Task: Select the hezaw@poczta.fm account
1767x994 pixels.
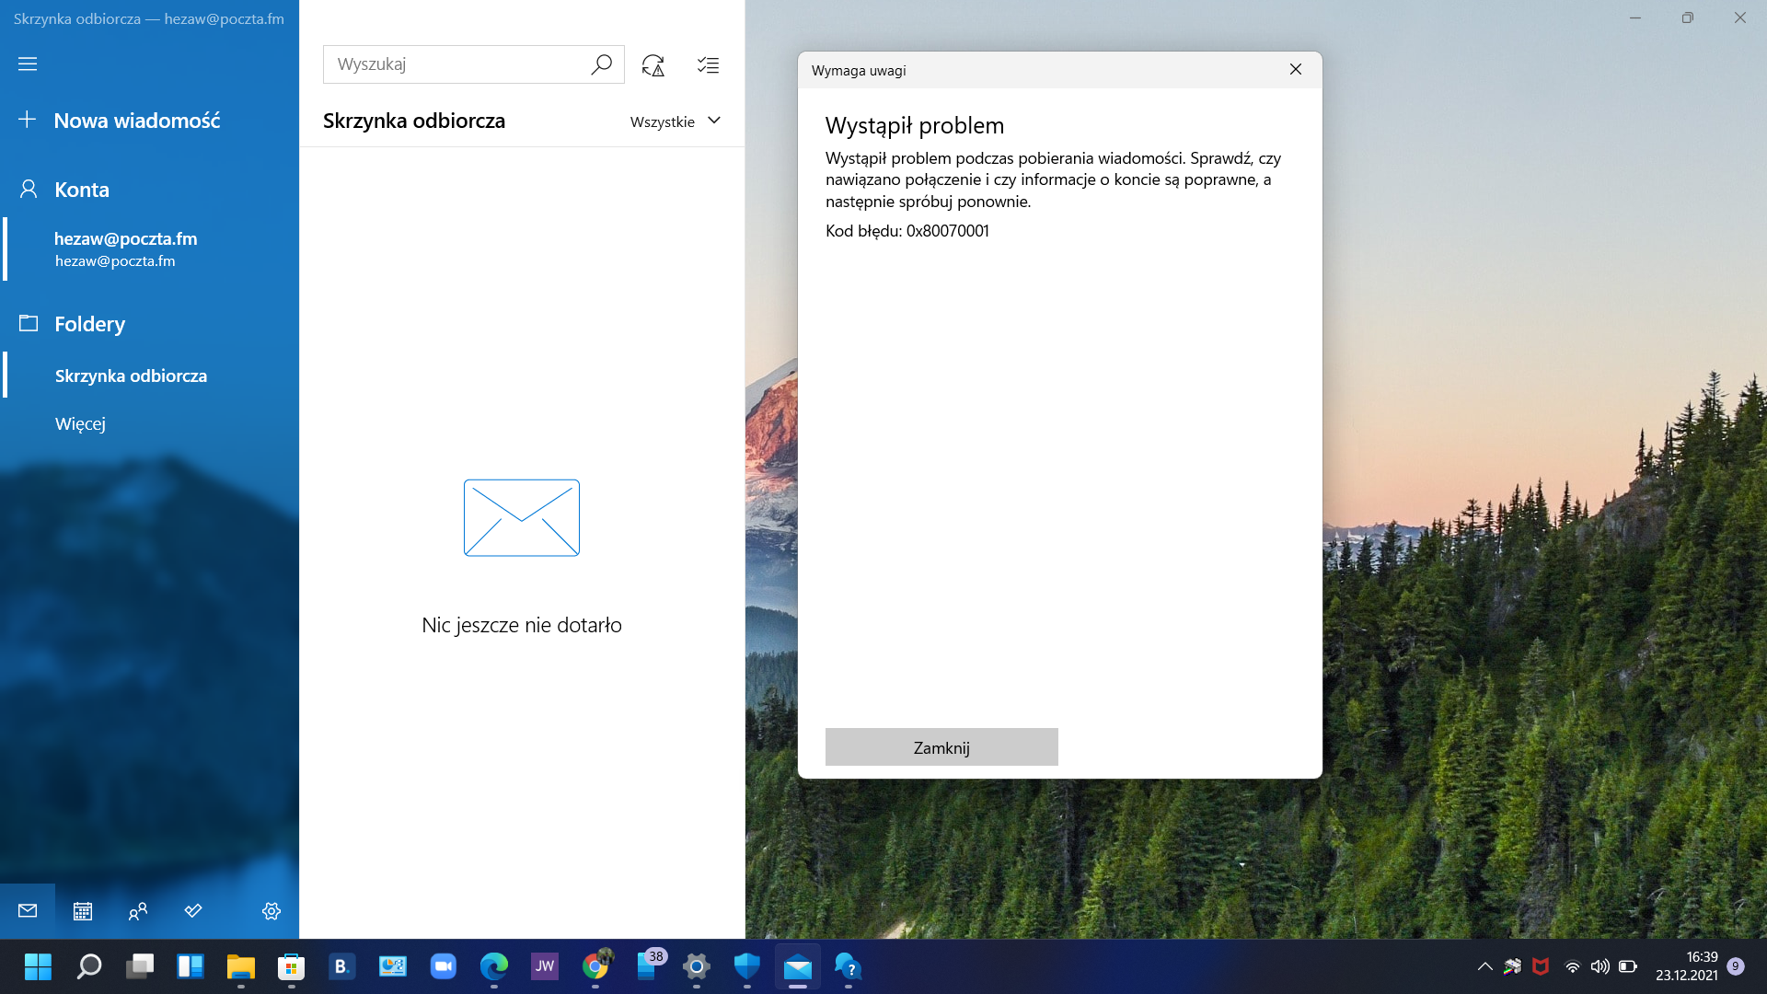Action: pyautogui.click(x=125, y=248)
